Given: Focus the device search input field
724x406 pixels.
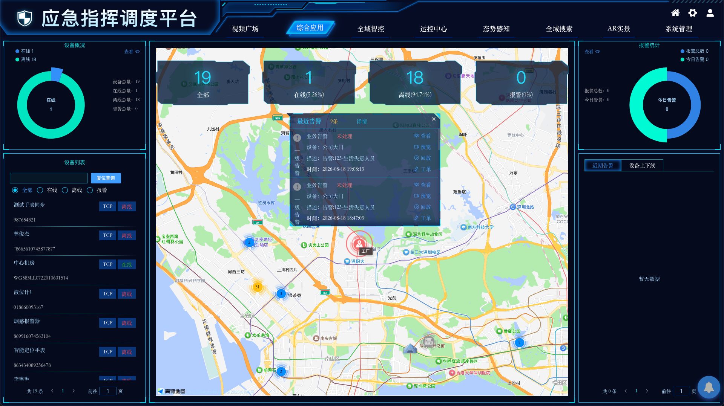Looking at the screenshot, I should [49, 178].
